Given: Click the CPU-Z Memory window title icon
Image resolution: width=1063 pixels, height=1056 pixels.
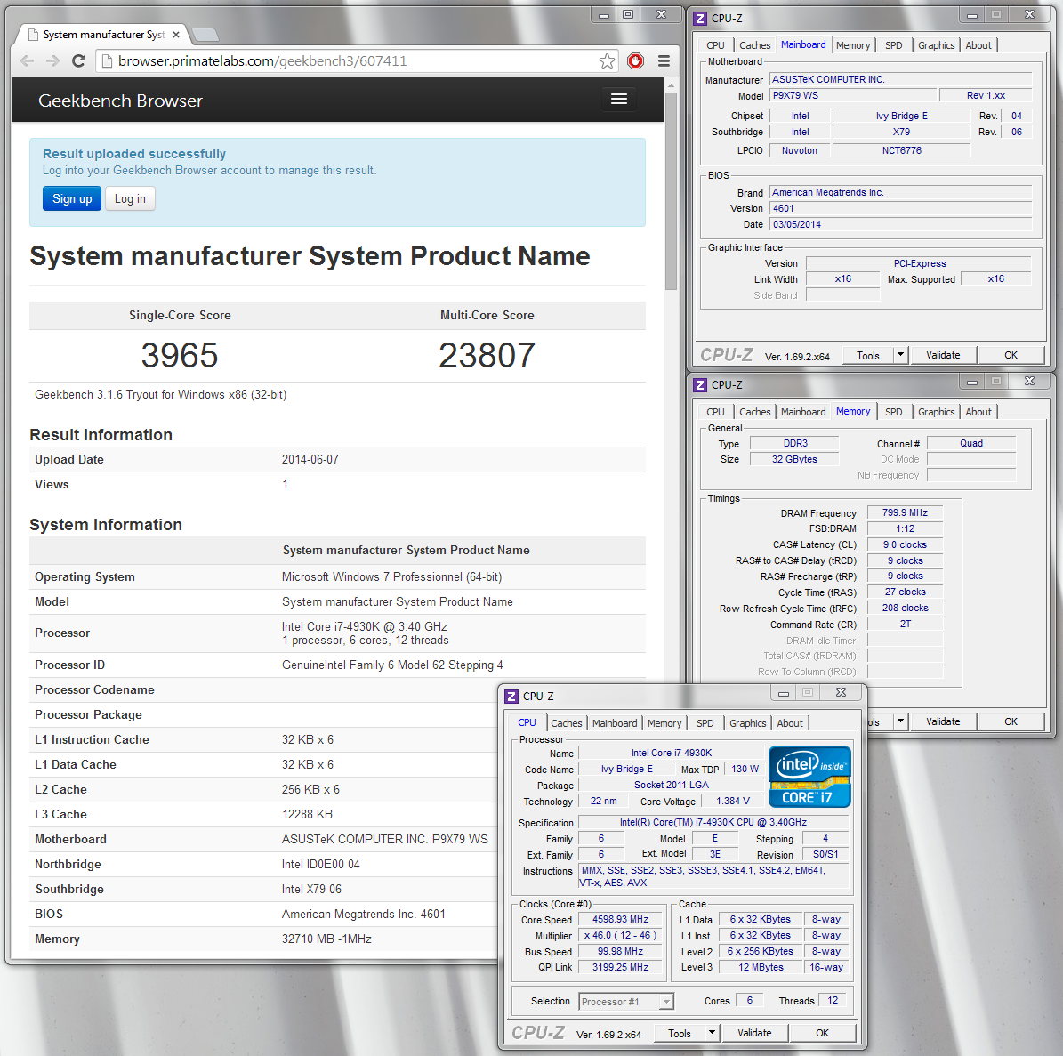Looking at the screenshot, I should [x=700, y=385].
